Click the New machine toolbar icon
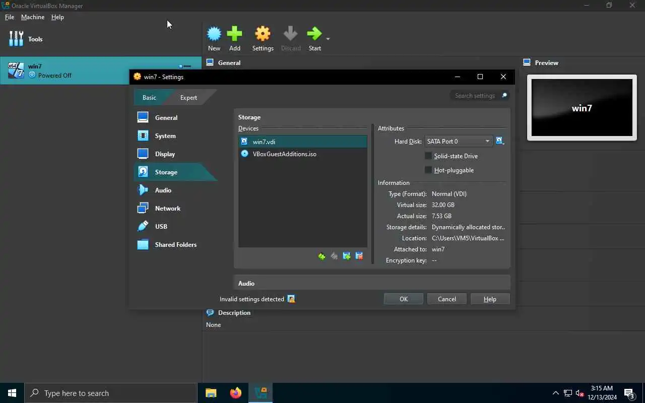Image resolution: width=645 pixels, height=403 pixels. coord(214,34)
